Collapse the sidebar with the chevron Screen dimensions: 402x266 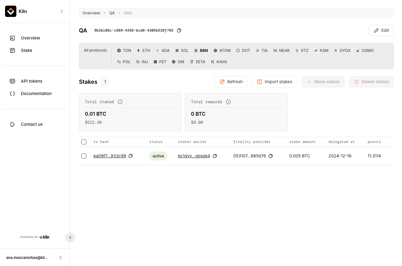point(70,238)
